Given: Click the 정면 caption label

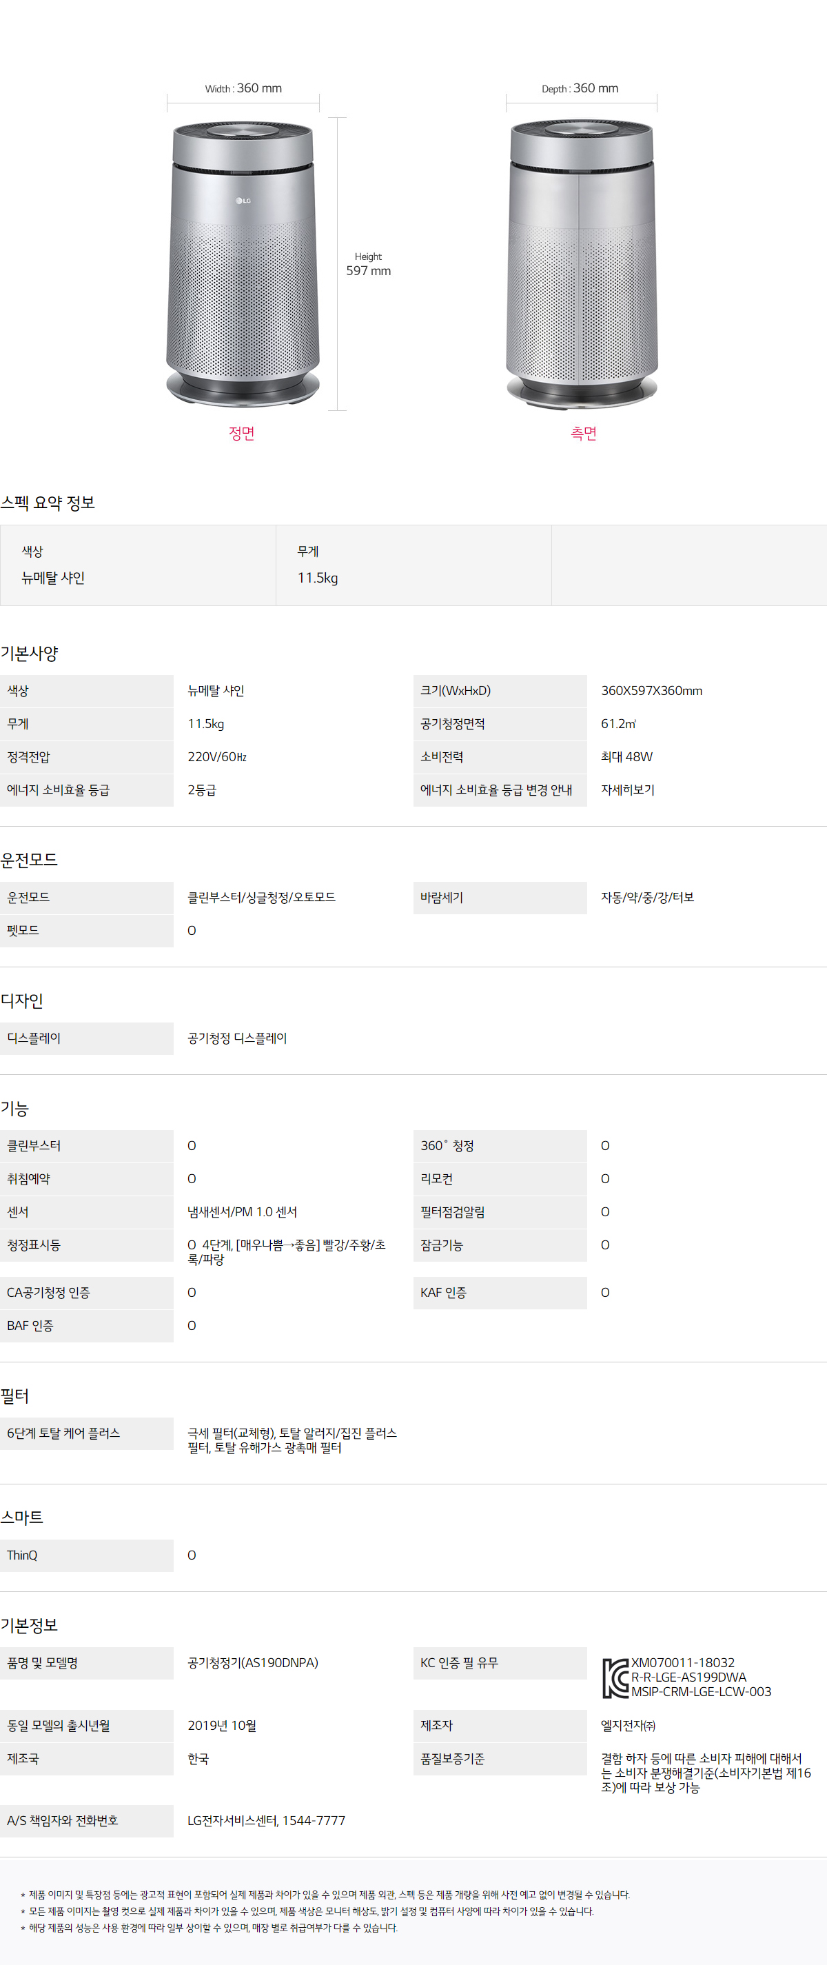Looking at the screenshot, I should pos(242,433).
